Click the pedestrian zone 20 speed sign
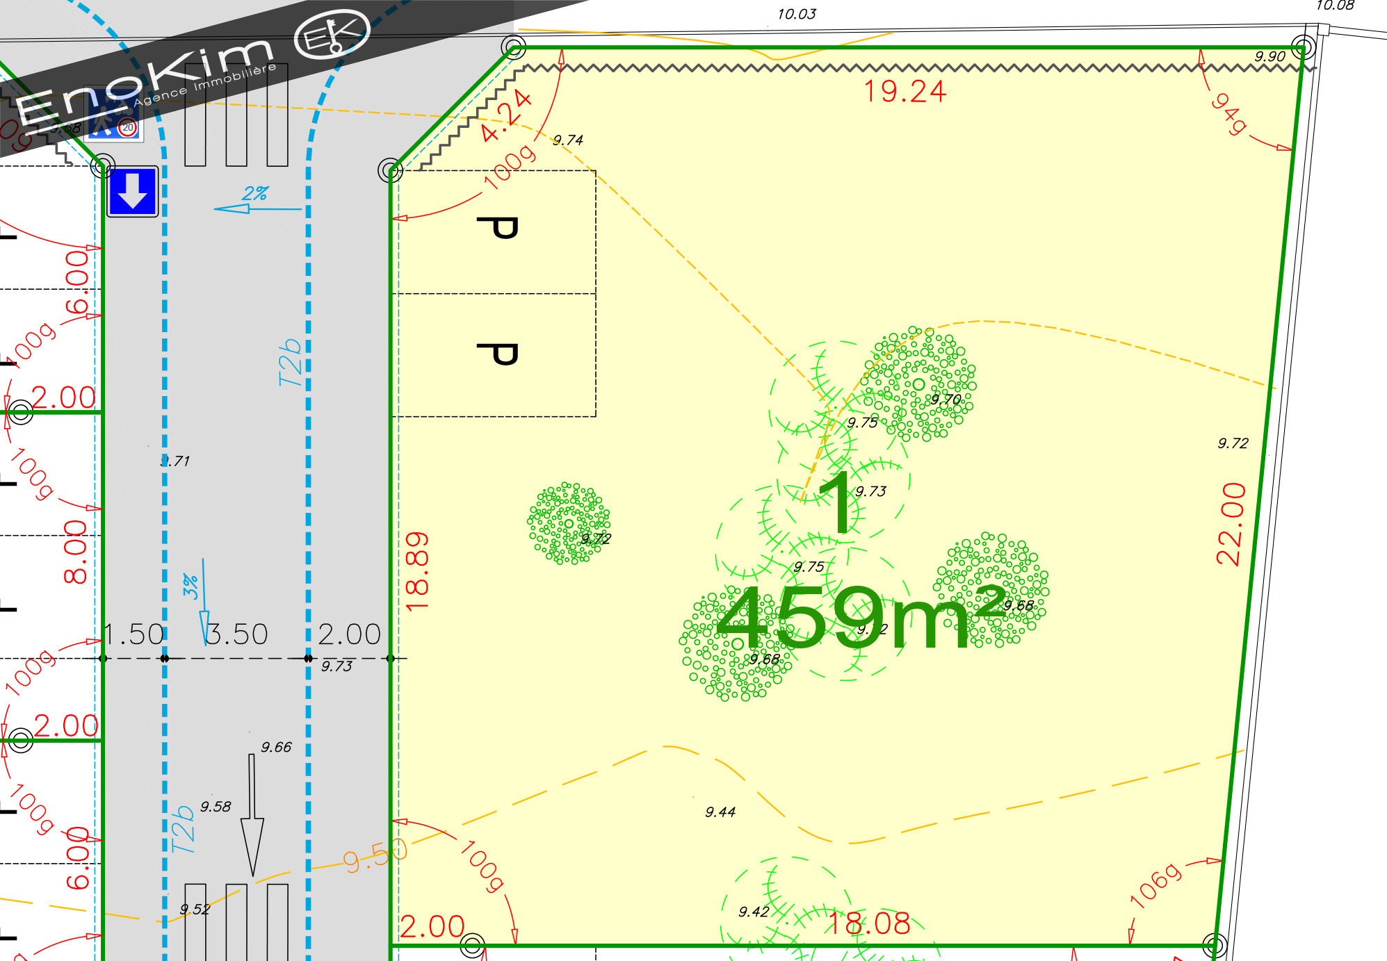 point(114,115)
